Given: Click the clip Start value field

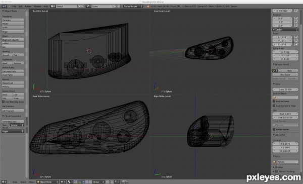Looking at the screenshot, I should tap(285, 114).
